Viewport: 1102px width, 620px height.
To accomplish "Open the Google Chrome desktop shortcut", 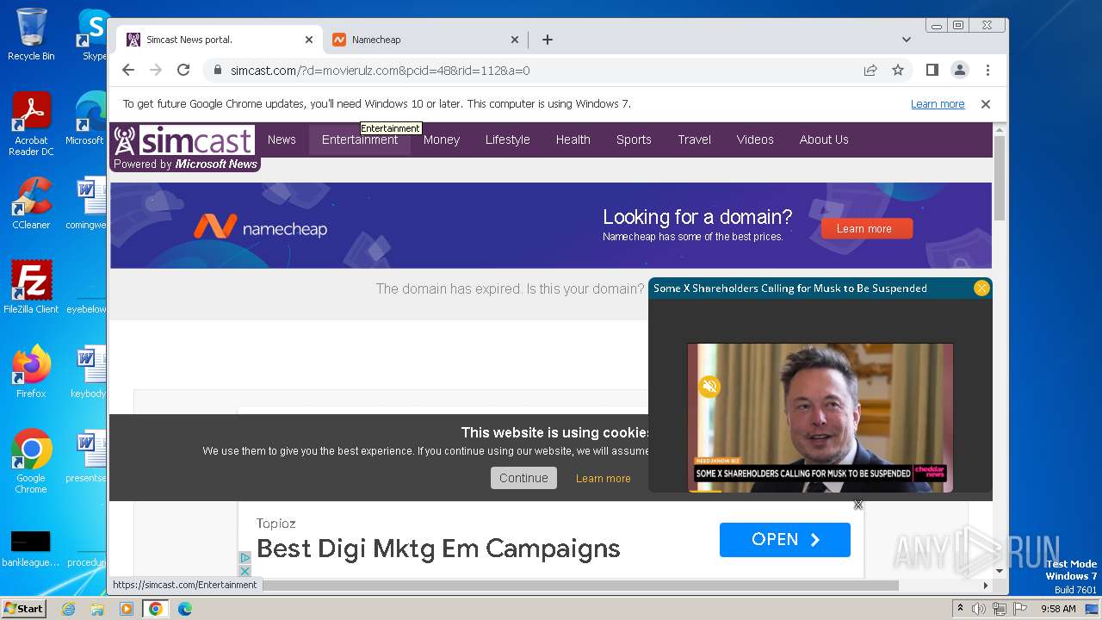I will tap(31, 462).
